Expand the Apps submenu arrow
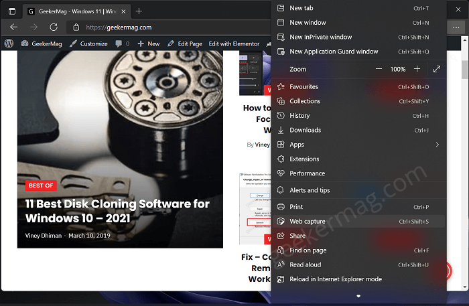 [x=438, y=145]
